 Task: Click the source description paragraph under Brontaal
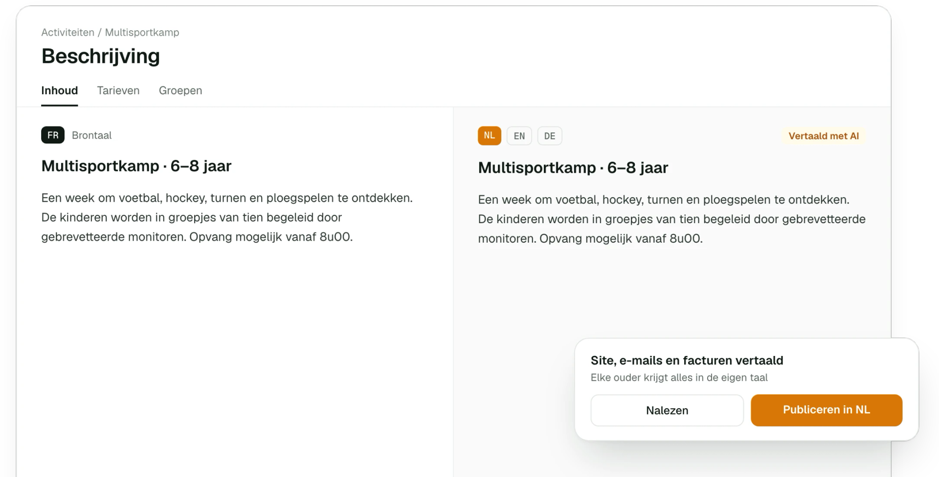(x=227, y=217)
